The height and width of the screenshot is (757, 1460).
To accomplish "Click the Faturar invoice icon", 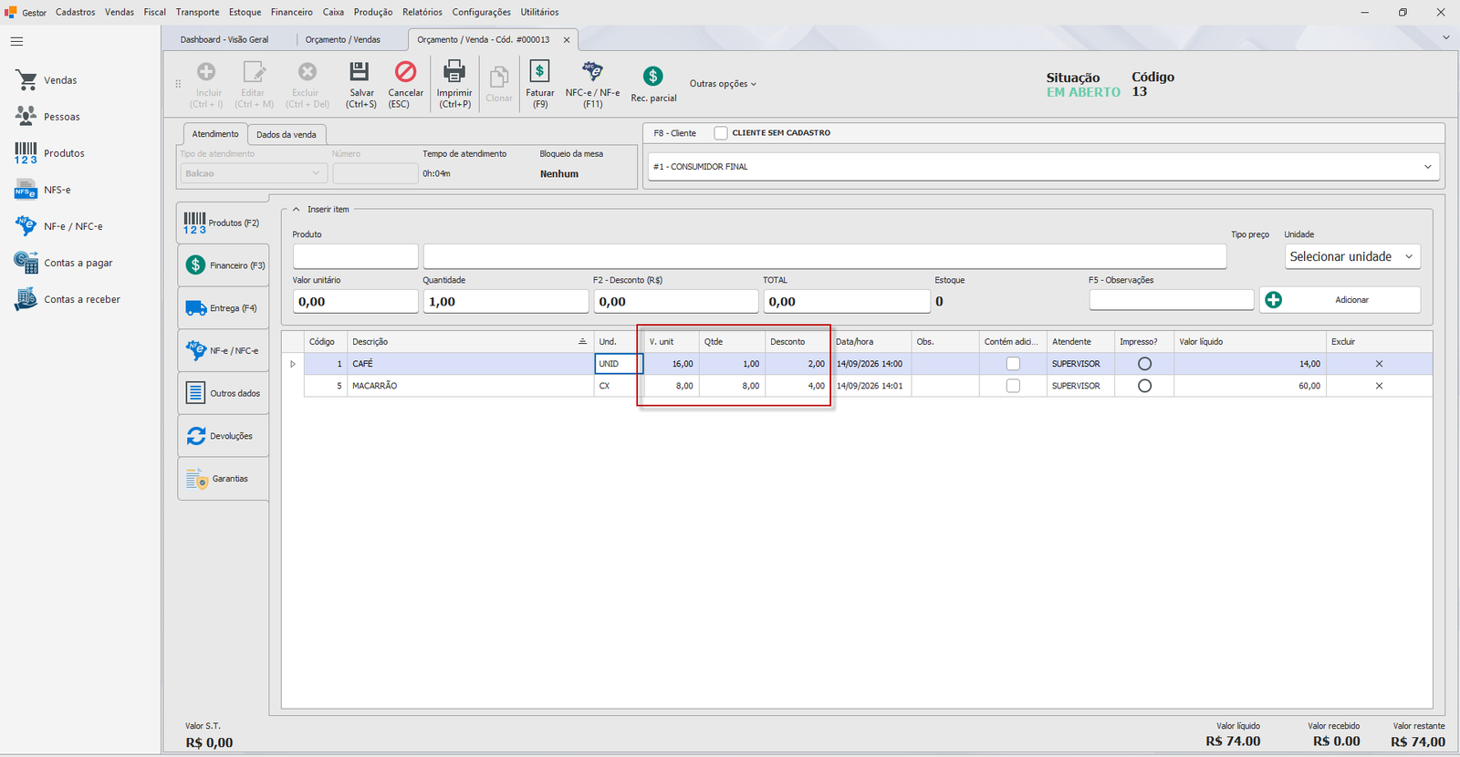I will (x=540, y=72).
